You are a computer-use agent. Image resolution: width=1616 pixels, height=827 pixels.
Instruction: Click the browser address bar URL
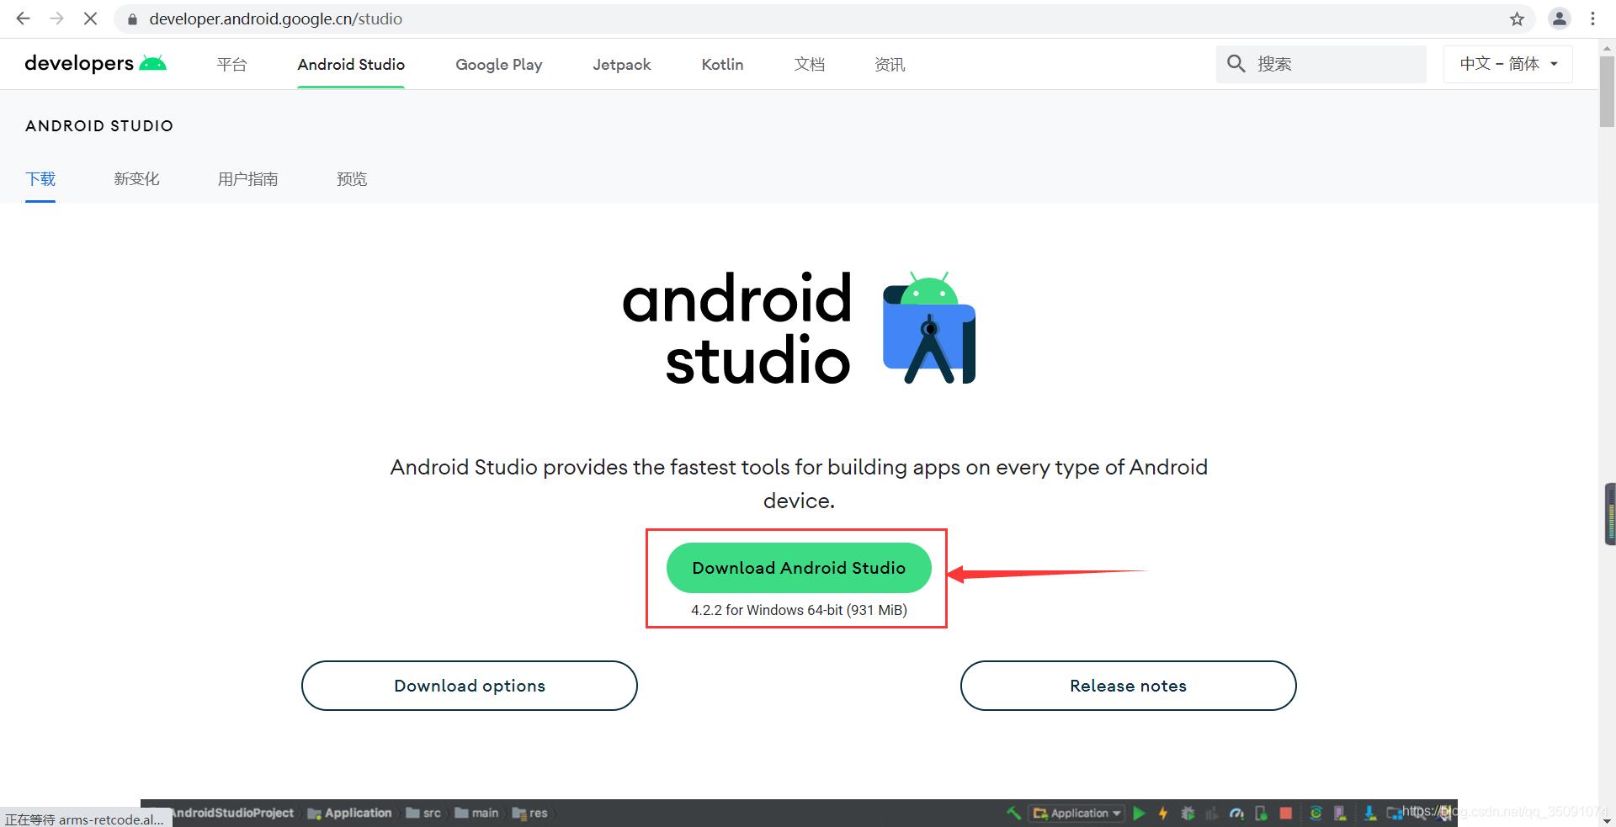pos(275,19)
